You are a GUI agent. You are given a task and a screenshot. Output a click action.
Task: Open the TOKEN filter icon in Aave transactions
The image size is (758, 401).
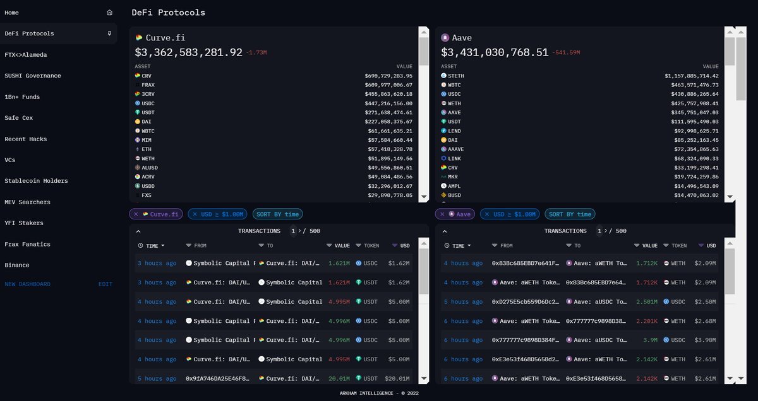(x=665, y=245)
